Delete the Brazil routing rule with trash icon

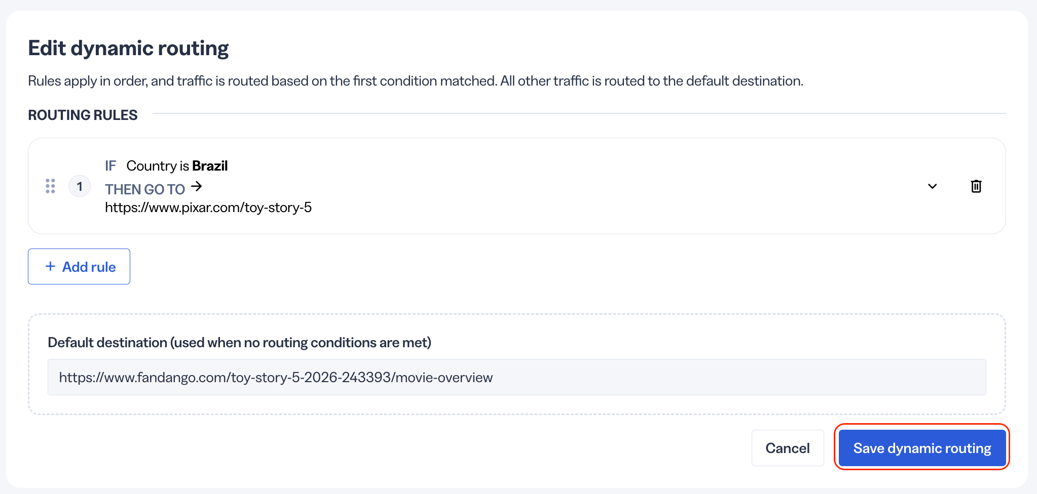click(x=976, y=186)
